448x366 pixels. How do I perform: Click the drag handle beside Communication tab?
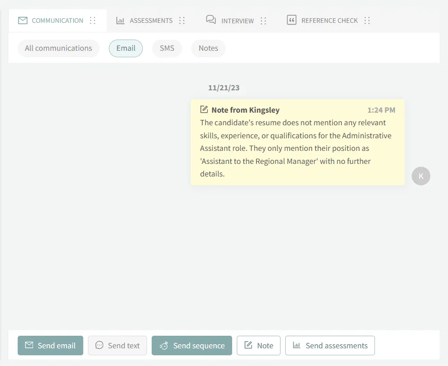pos(93,20)
